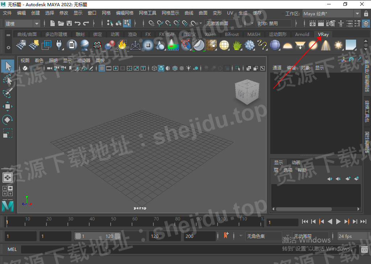Open the 文件 menu
Image resolution: width=371 pixels, height=264 pixels.
(7, 13)
